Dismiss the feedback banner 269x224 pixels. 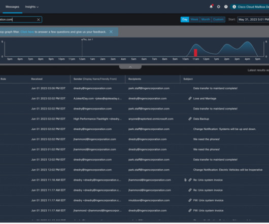coord(111,32)
